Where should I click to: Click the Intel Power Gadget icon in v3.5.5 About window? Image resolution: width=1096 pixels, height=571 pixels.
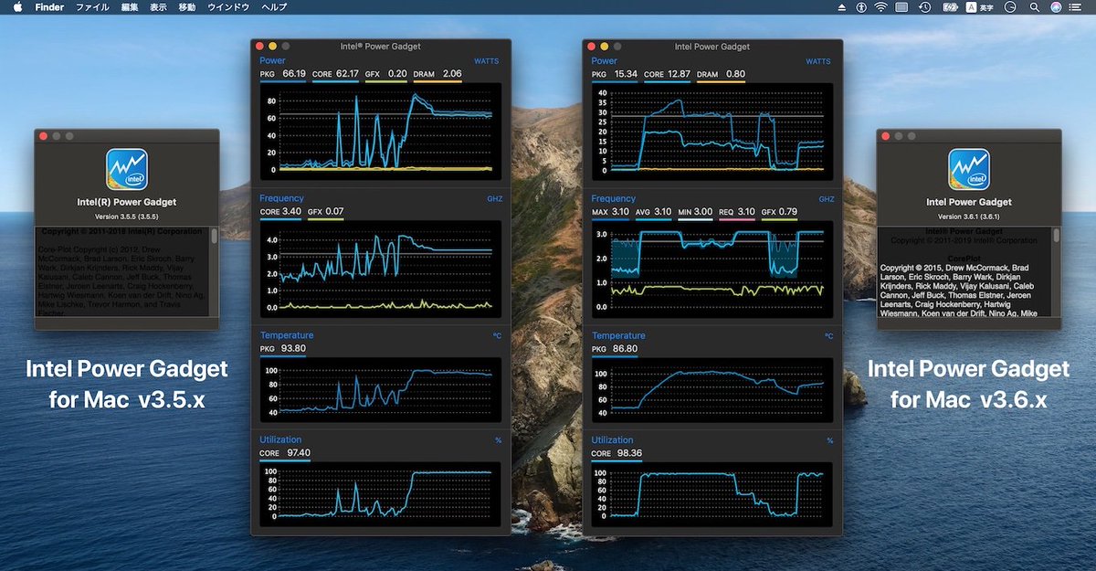pos(127,170)
